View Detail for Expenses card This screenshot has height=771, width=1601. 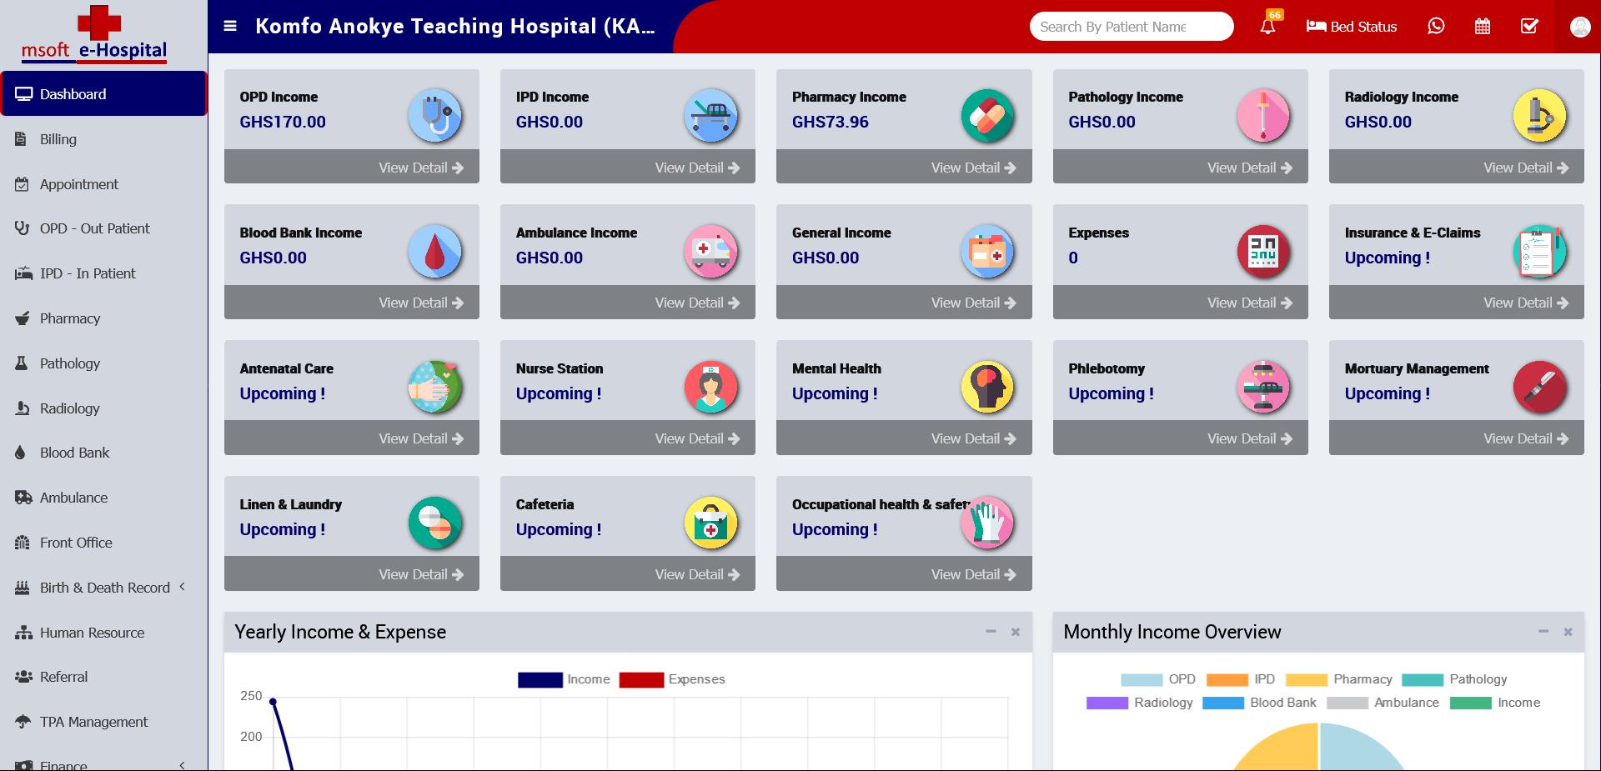[1249, 303]
